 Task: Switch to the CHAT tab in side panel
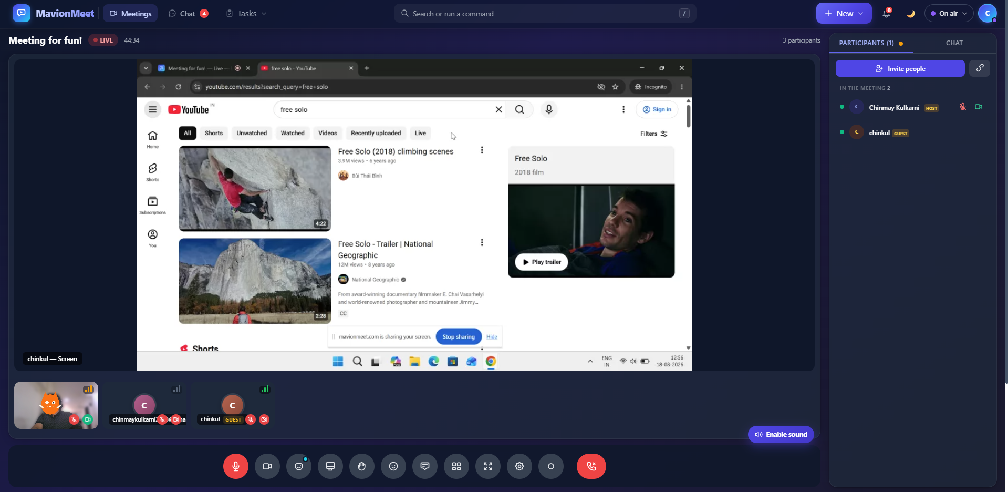pos(954,43)
